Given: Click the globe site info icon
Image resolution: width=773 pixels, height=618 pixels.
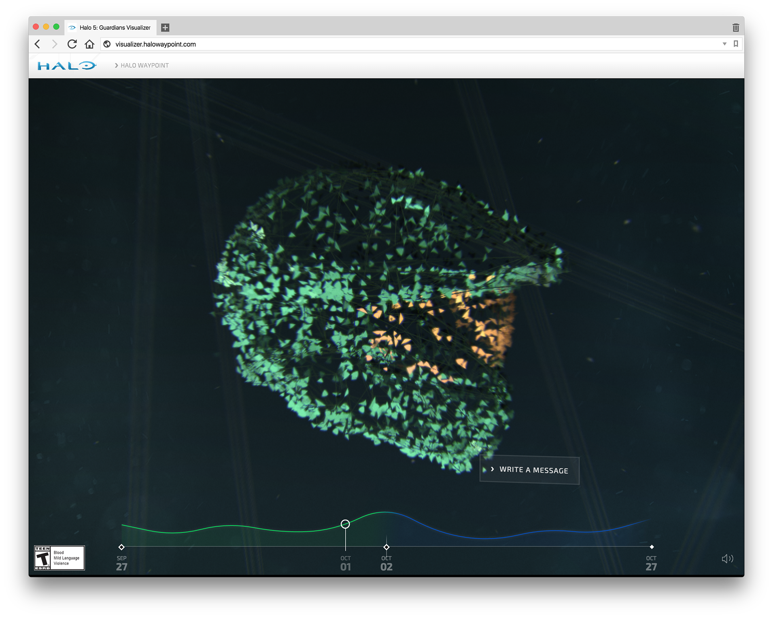Looking at the screenshot, I should click(x=107, y=44).
